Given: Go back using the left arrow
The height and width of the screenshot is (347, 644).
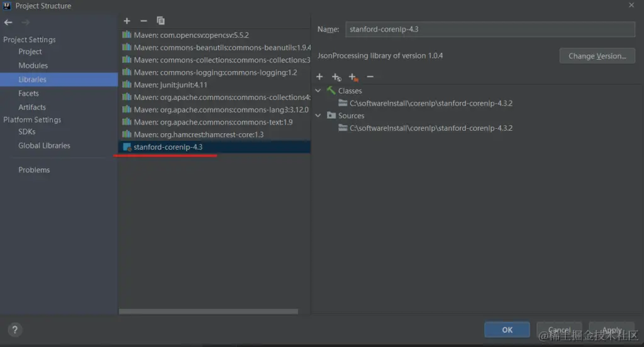Looking at the screenshot, I should pos(8,23).
